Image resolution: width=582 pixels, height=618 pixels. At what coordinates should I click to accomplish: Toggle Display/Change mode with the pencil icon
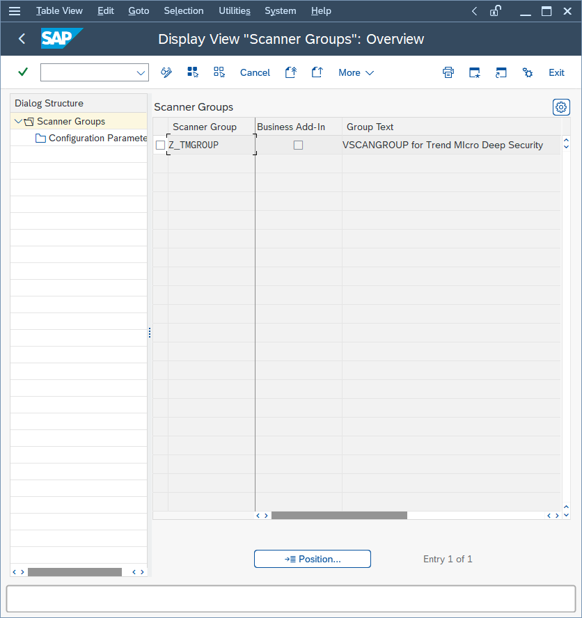point(166,72)
